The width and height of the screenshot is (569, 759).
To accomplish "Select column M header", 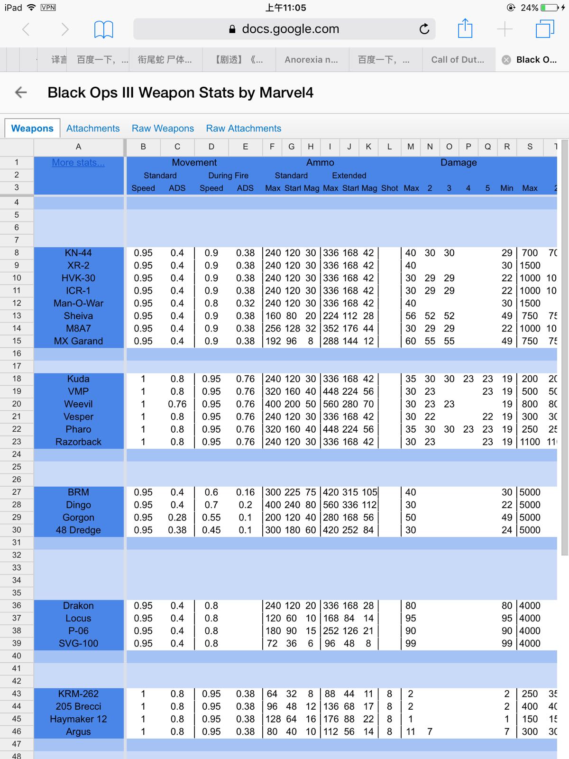I will tap(411, 147).
